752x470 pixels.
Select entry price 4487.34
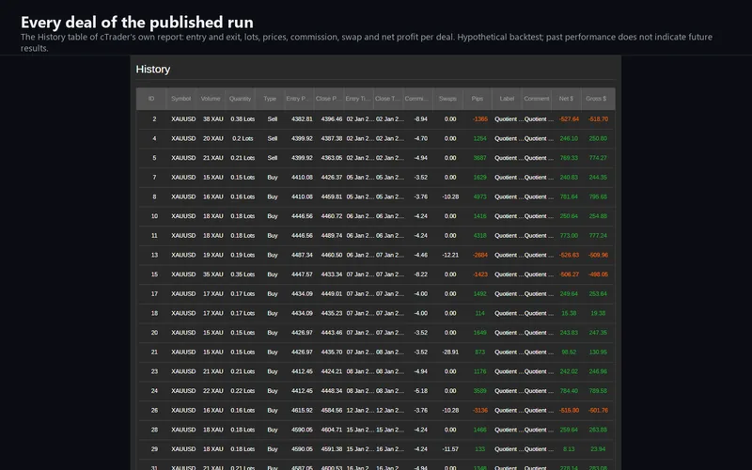[x=302, y=255]
